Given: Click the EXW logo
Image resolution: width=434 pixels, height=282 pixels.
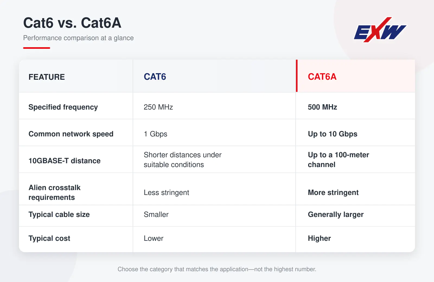Looking at the screenshot, I should tap(380, 30).
